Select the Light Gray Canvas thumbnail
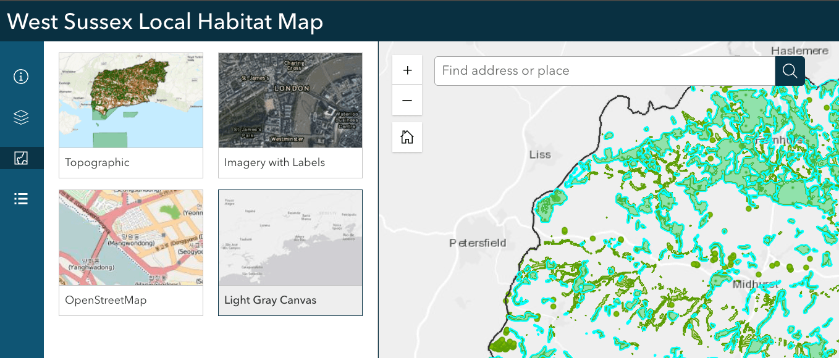The image size is (839, 358). [x=290, y=238]
